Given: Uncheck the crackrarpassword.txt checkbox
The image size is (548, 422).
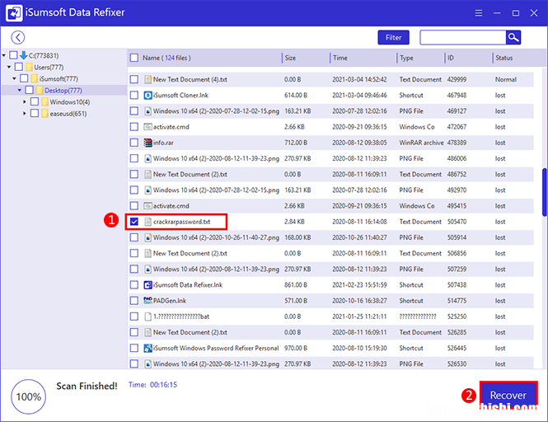Looking at the screenshot, I should pyautogui.click(x=134, y=222).
